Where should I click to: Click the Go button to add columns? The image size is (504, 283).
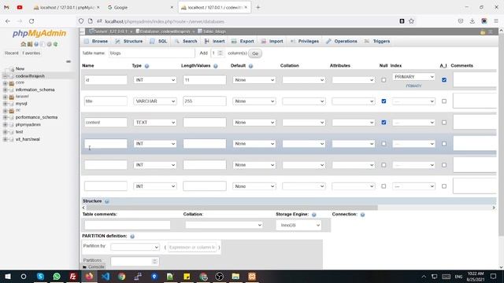(255, 53)
